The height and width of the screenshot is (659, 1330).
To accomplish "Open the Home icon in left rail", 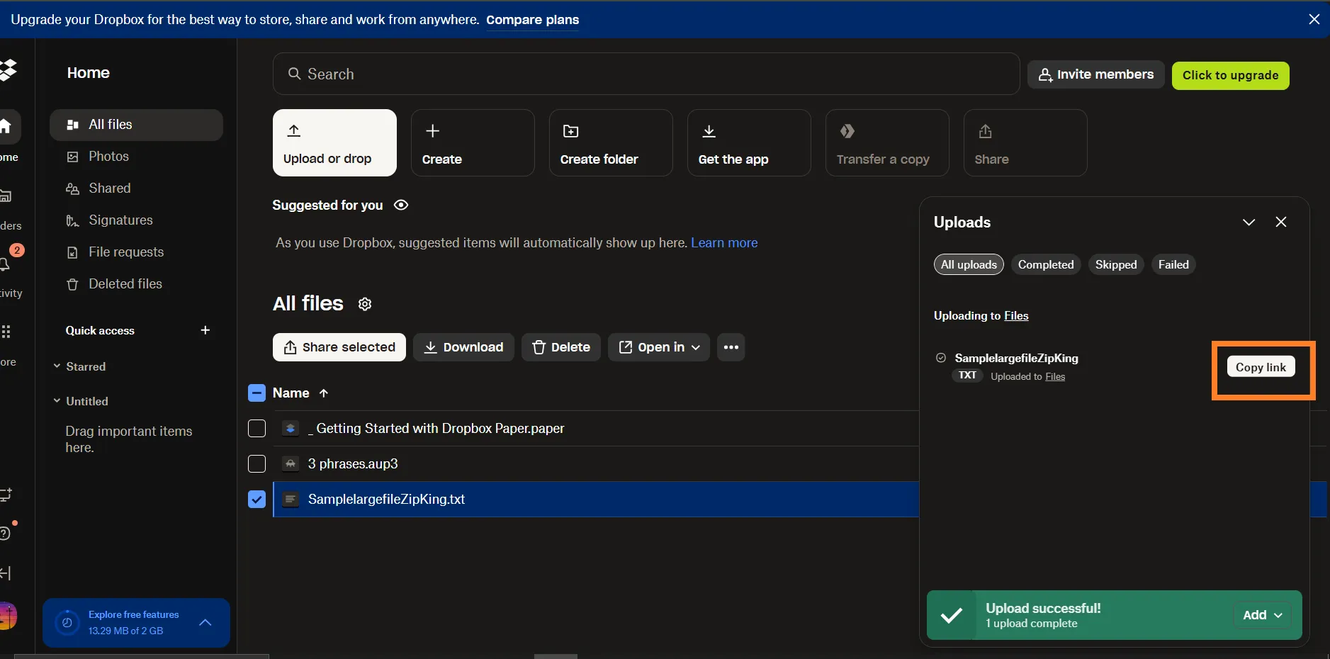I will click(6, 127).
